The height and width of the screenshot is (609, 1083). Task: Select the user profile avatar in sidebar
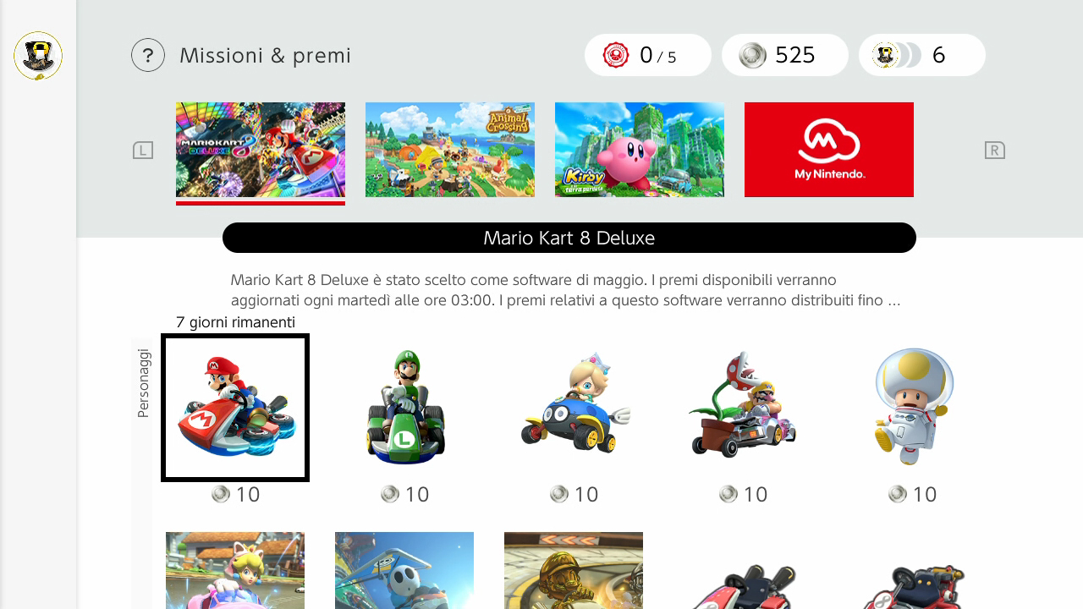(x=38, y=56)
